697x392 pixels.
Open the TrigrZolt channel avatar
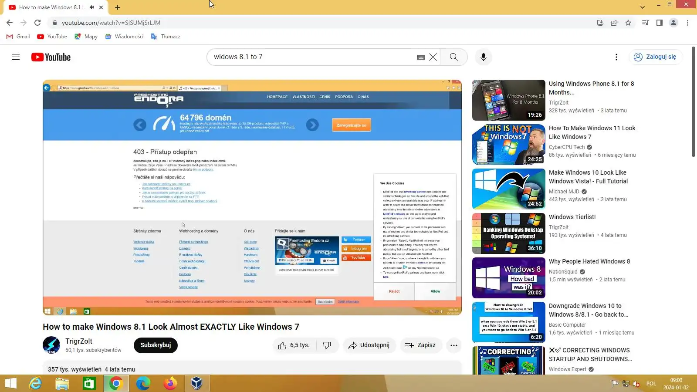point(51,345)
